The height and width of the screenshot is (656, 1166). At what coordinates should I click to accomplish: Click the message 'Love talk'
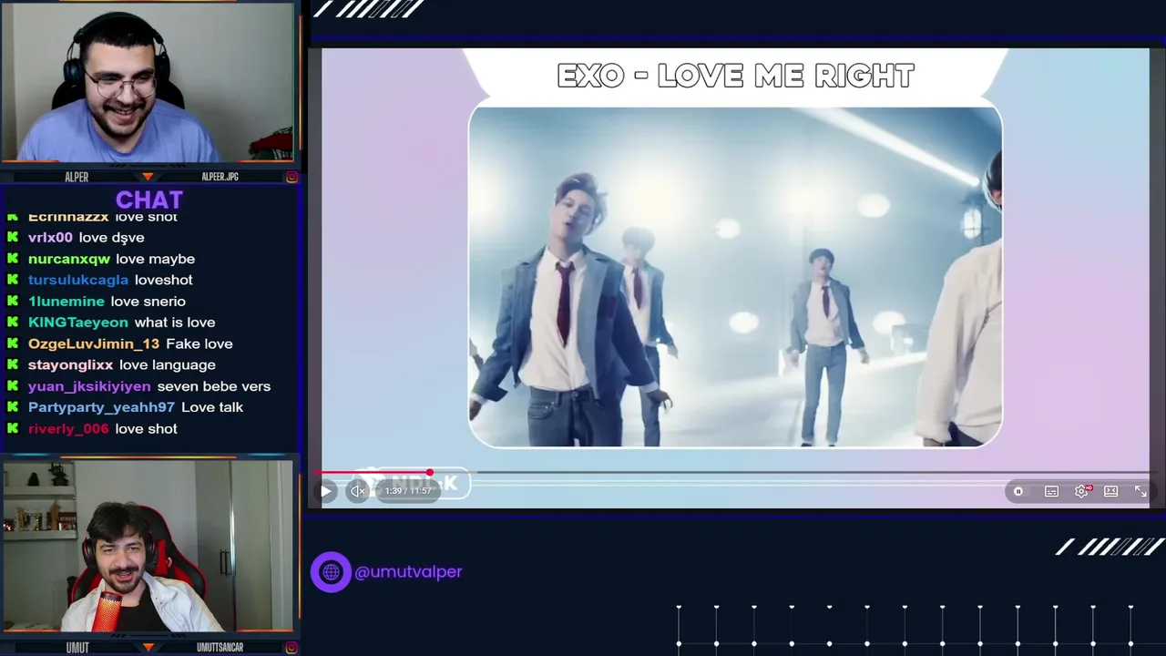pyautogui.click(x=212, y=407)
